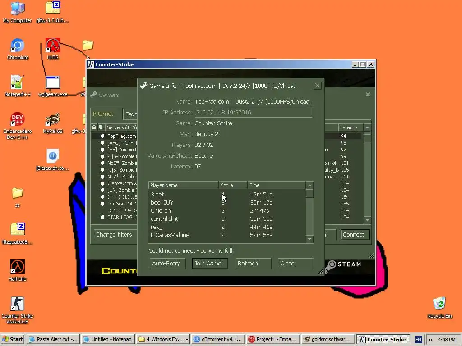Click the Refresh button in Game Info
Image resolution: width=462 pixels, height=346 pixels.
(253, 263)
